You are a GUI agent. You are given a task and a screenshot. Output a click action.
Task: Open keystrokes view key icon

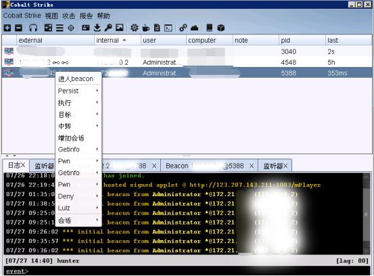click(x=108, y=28)
